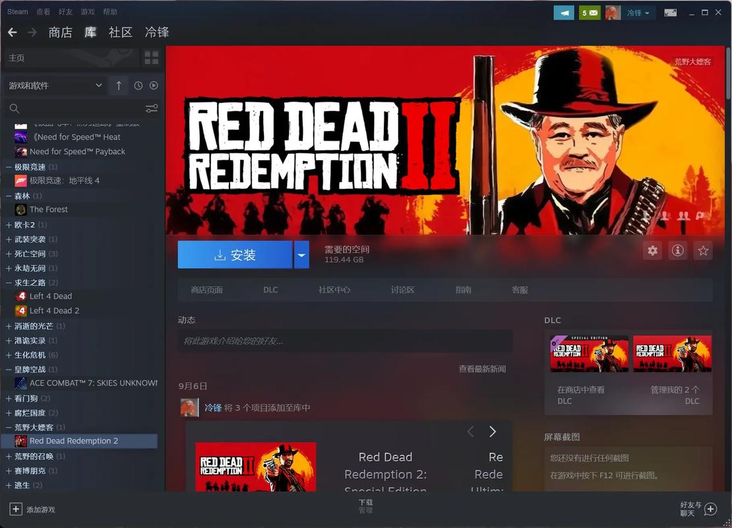Toggle the ready-to-play filter icon
Screen dimensions: 732x528
click(154, 86)
